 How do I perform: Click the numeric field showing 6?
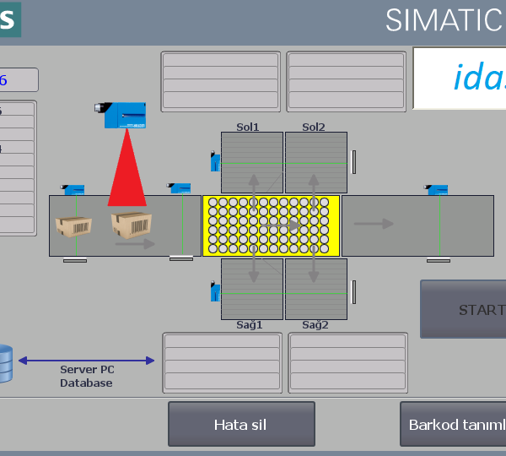19,80
